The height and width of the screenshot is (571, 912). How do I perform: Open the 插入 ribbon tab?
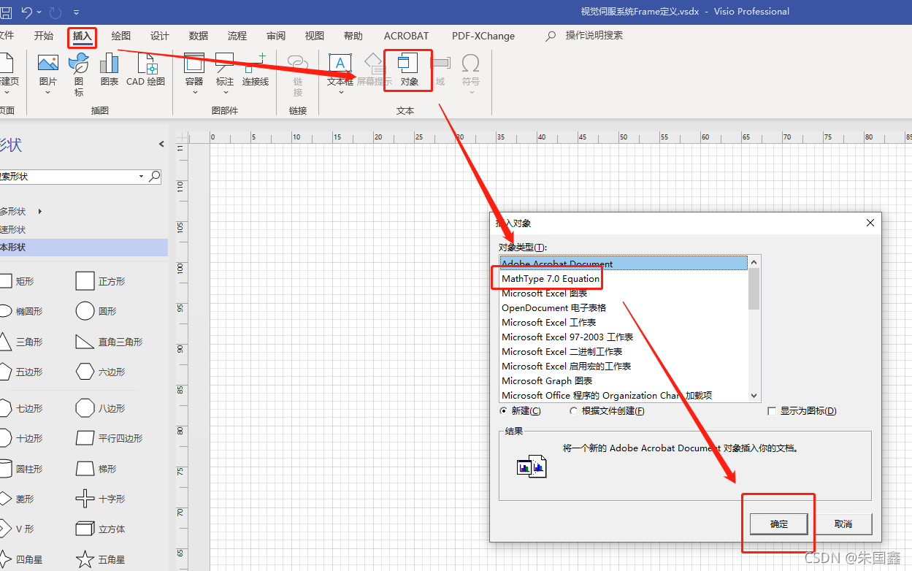pyautogui.click(x=83, y=36)
